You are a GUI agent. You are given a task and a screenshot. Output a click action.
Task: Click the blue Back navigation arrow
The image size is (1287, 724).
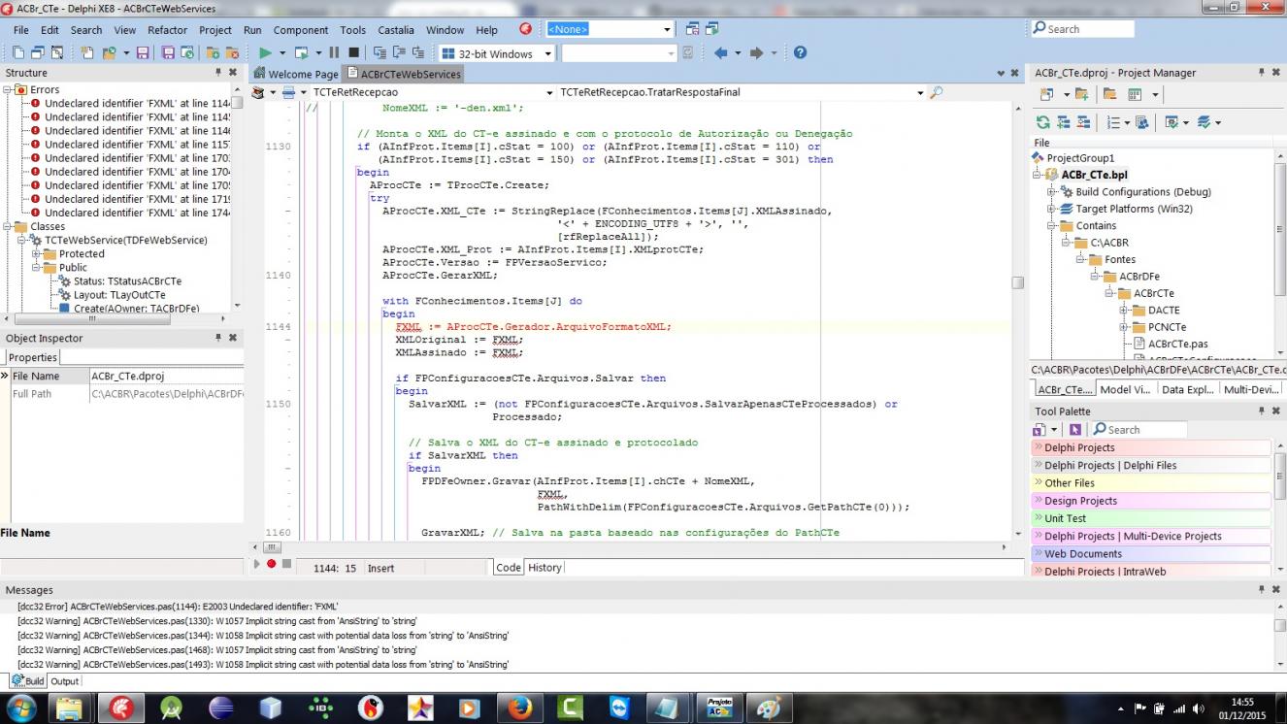click(x=720, y=53)
